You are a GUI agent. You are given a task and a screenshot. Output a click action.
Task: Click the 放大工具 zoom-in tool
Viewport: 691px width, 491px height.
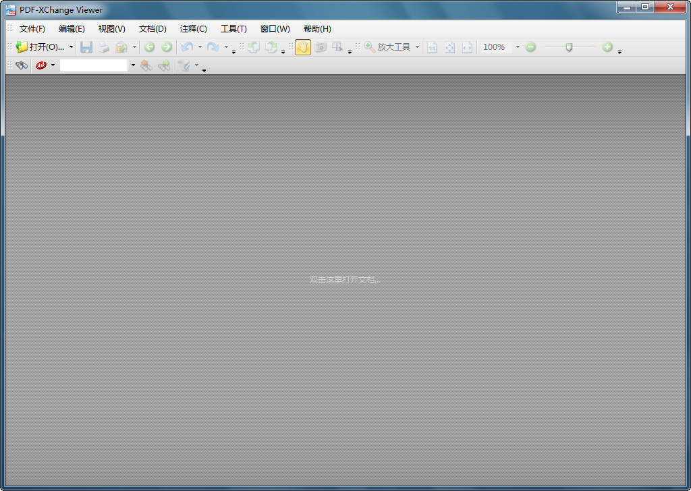coord(387,47)
